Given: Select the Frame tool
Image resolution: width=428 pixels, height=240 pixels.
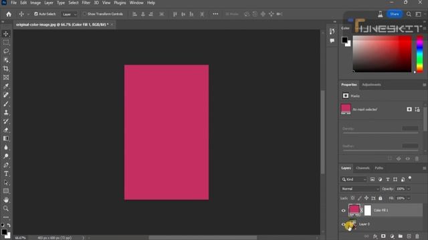Looking at the screenshot, I should [6, 77].
